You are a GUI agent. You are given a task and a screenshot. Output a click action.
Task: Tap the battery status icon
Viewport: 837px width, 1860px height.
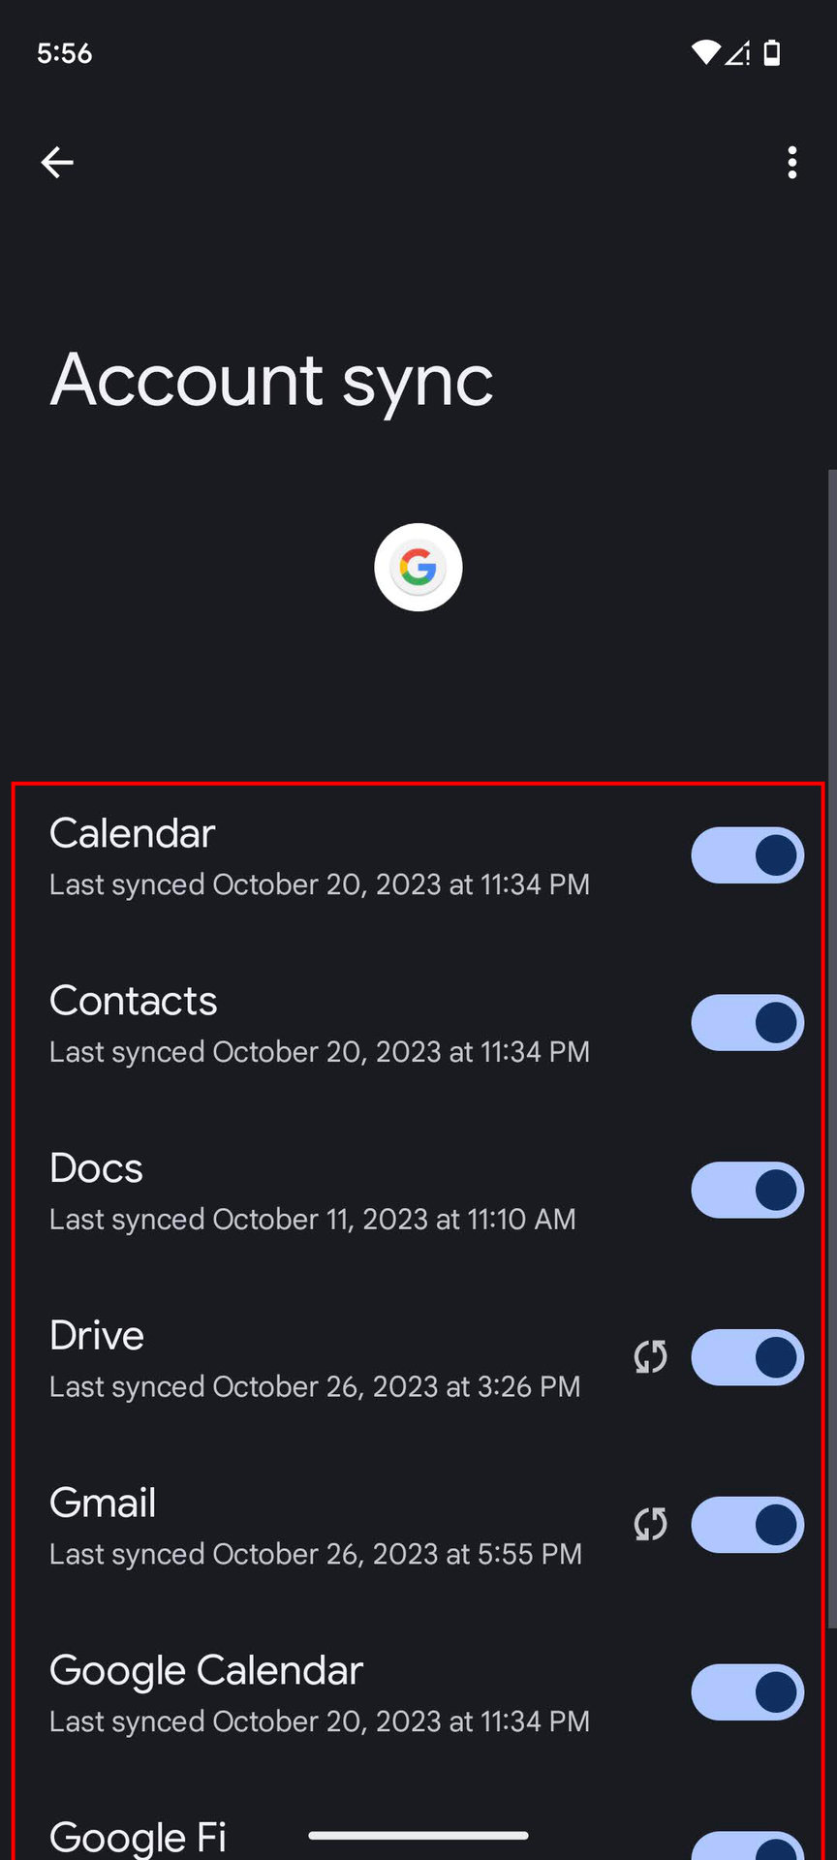(772, 52)
